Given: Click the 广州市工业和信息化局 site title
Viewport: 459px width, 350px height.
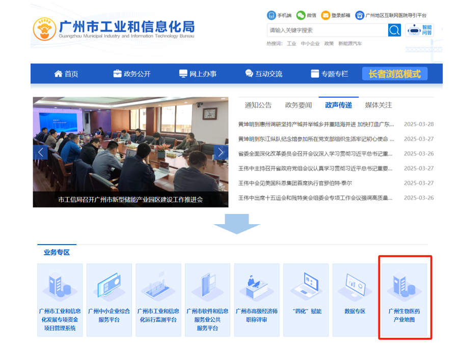Looking at the screenshot, I should coord(127,26).
